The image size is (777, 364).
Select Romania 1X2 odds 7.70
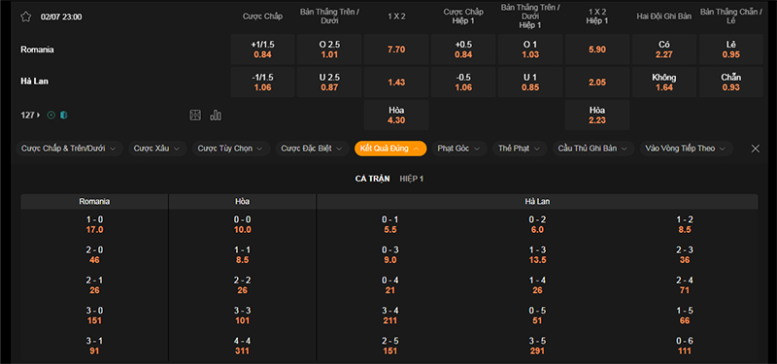(x=396, y=50)
